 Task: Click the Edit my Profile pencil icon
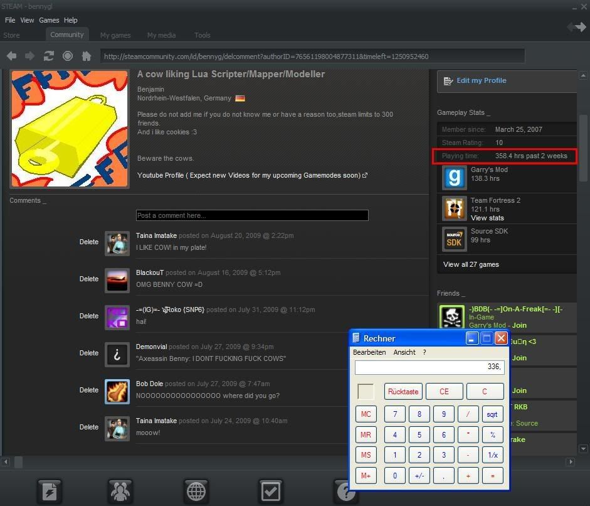point(448,81)
